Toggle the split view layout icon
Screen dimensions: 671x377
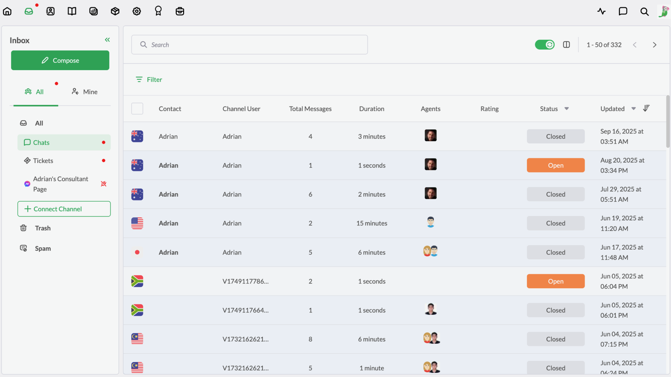click(567, 45)
